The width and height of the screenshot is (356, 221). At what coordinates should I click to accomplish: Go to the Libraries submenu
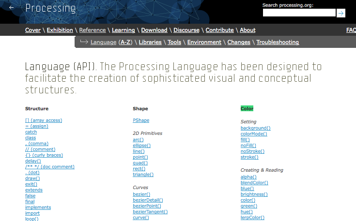(x=150, y=42)
